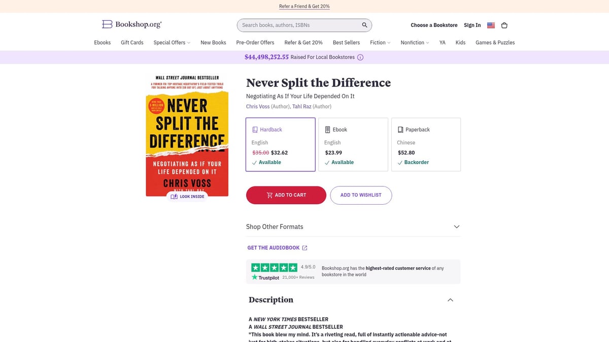This screenshot has width=609, height=342.
Task: Choose the Paperback format in Chinese
Action: pyautogui.click(x=426, y=144)
